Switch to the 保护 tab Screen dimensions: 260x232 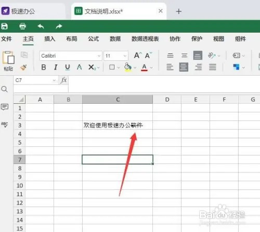pos(197,39)
